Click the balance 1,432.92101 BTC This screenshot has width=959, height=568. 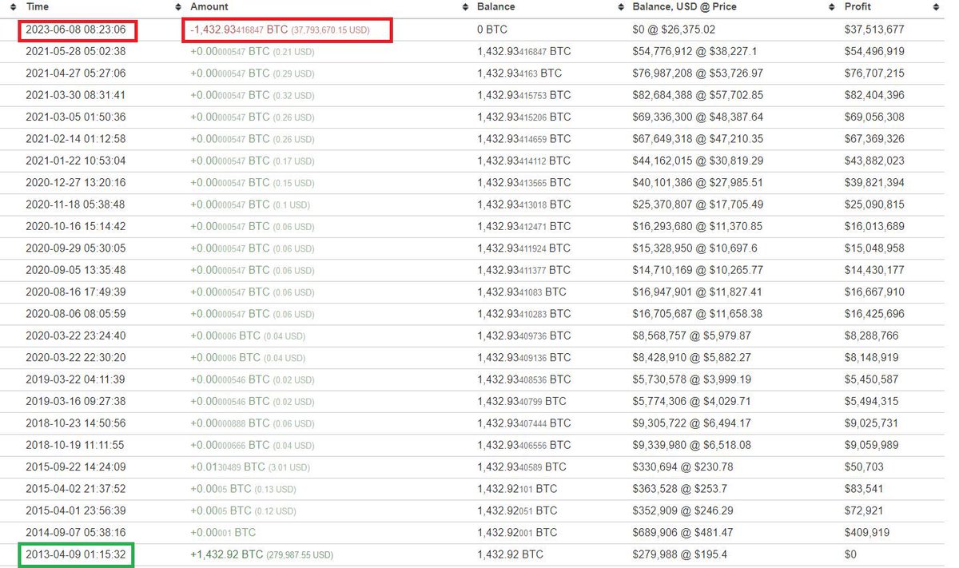pyautogui.click(x=516, y=488)
